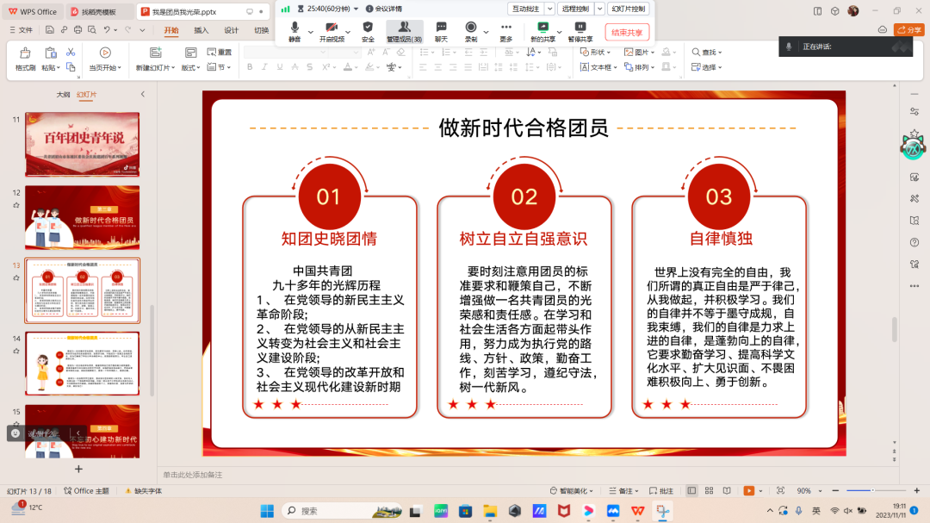Open the Insert ribbon tab
Viewport: 930px width, 523px height.
coord(201,30)
